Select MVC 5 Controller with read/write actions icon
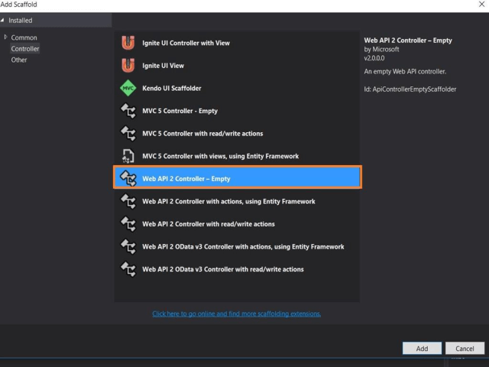The image size is (489, 367). pos(128,134)
